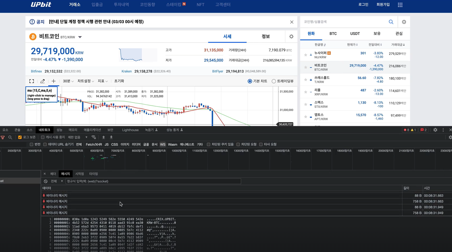Open chart settings gear next to 정보 tab

[291, 36]
